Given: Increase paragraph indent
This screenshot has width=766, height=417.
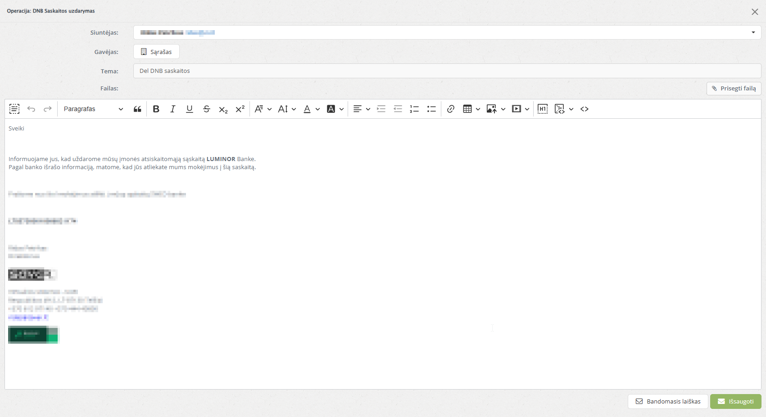Looking at the screenshot, I should pos(381,109).
